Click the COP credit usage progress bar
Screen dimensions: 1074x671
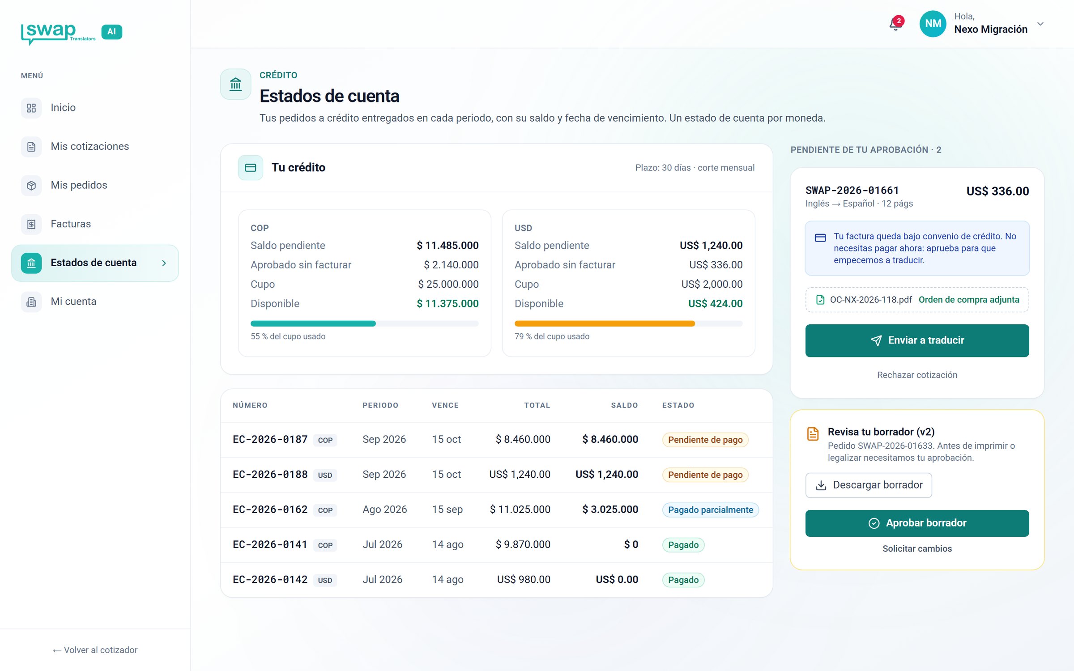[364, 323]
